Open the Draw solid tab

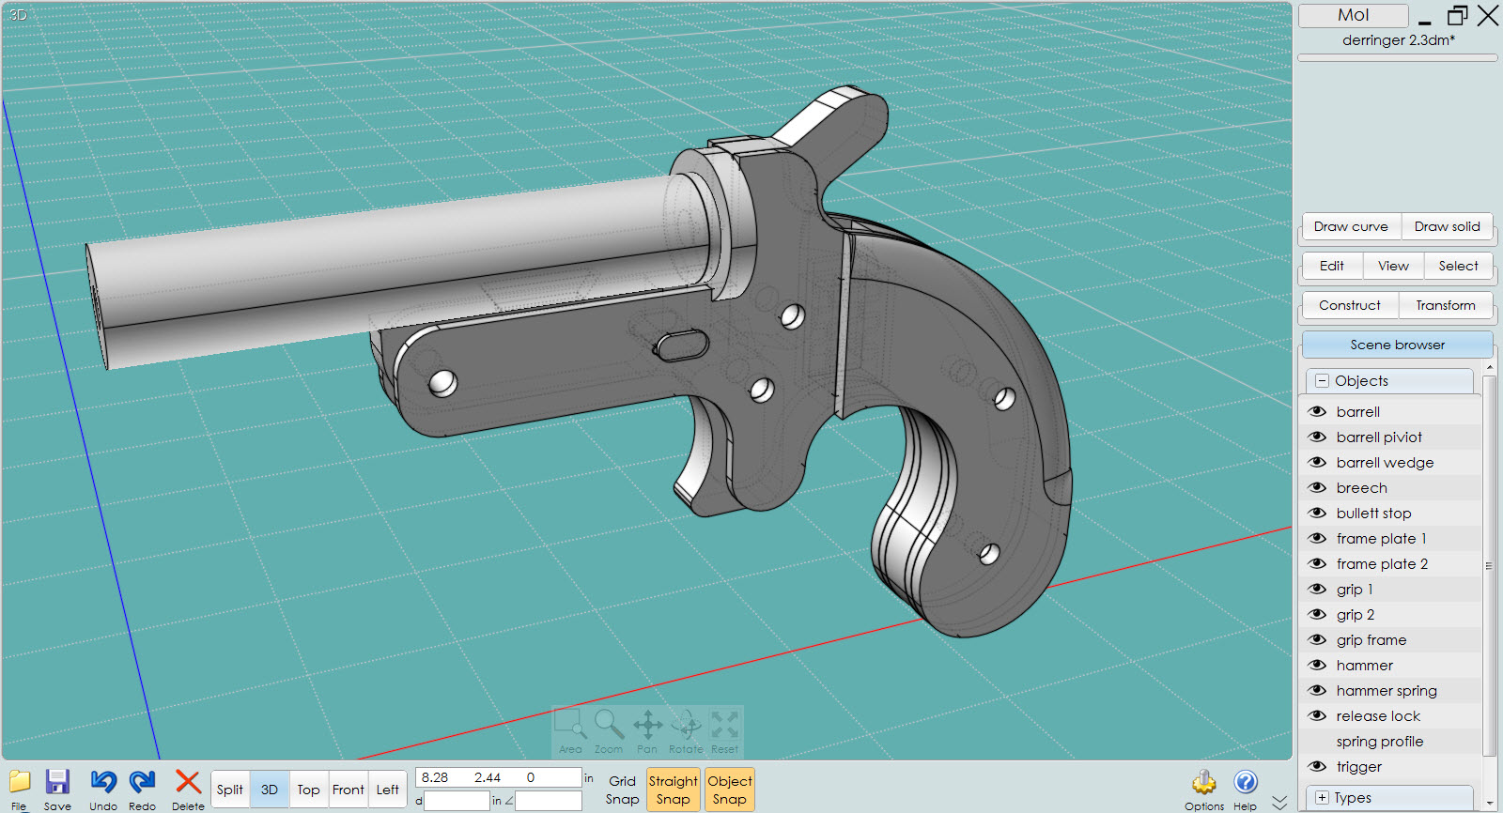(x=1448, y=226)
